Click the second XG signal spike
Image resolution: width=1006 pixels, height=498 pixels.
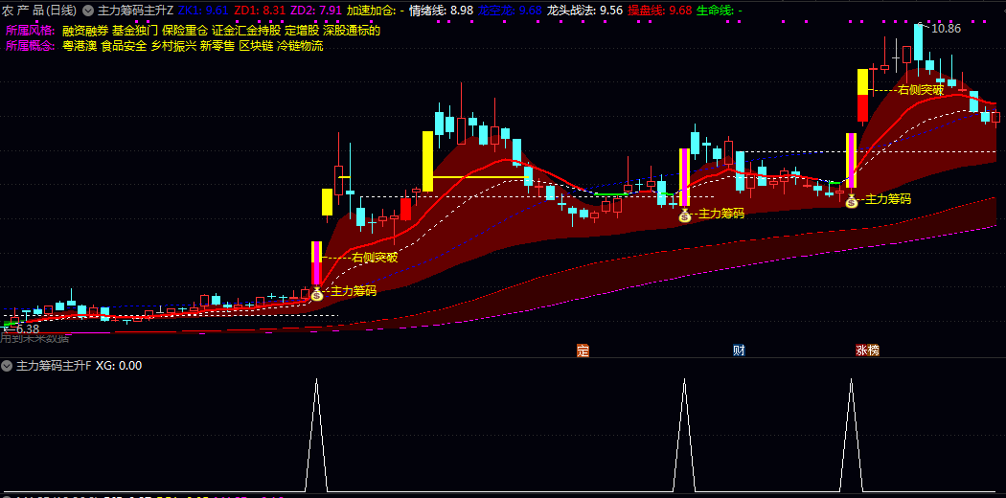685,435
